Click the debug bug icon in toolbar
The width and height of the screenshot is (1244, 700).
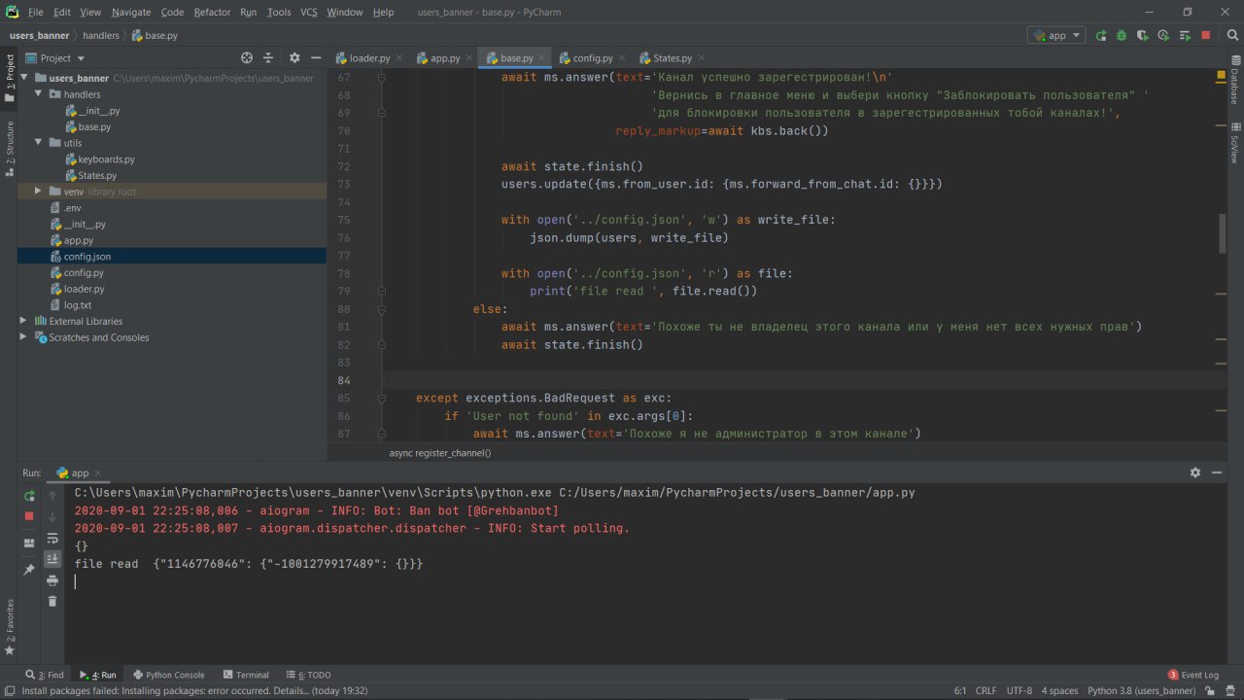1122,35
